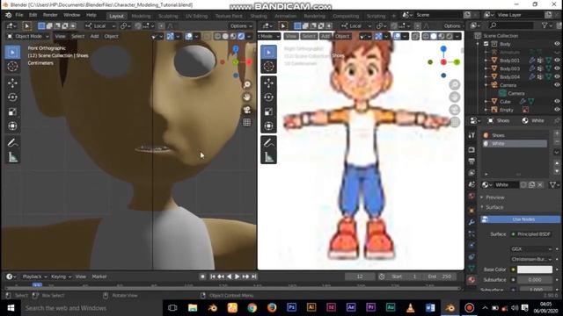The width and height of the screenshot is (563, 316).
Task: Unlink the White material with X
Action: (x=540, y=185)
